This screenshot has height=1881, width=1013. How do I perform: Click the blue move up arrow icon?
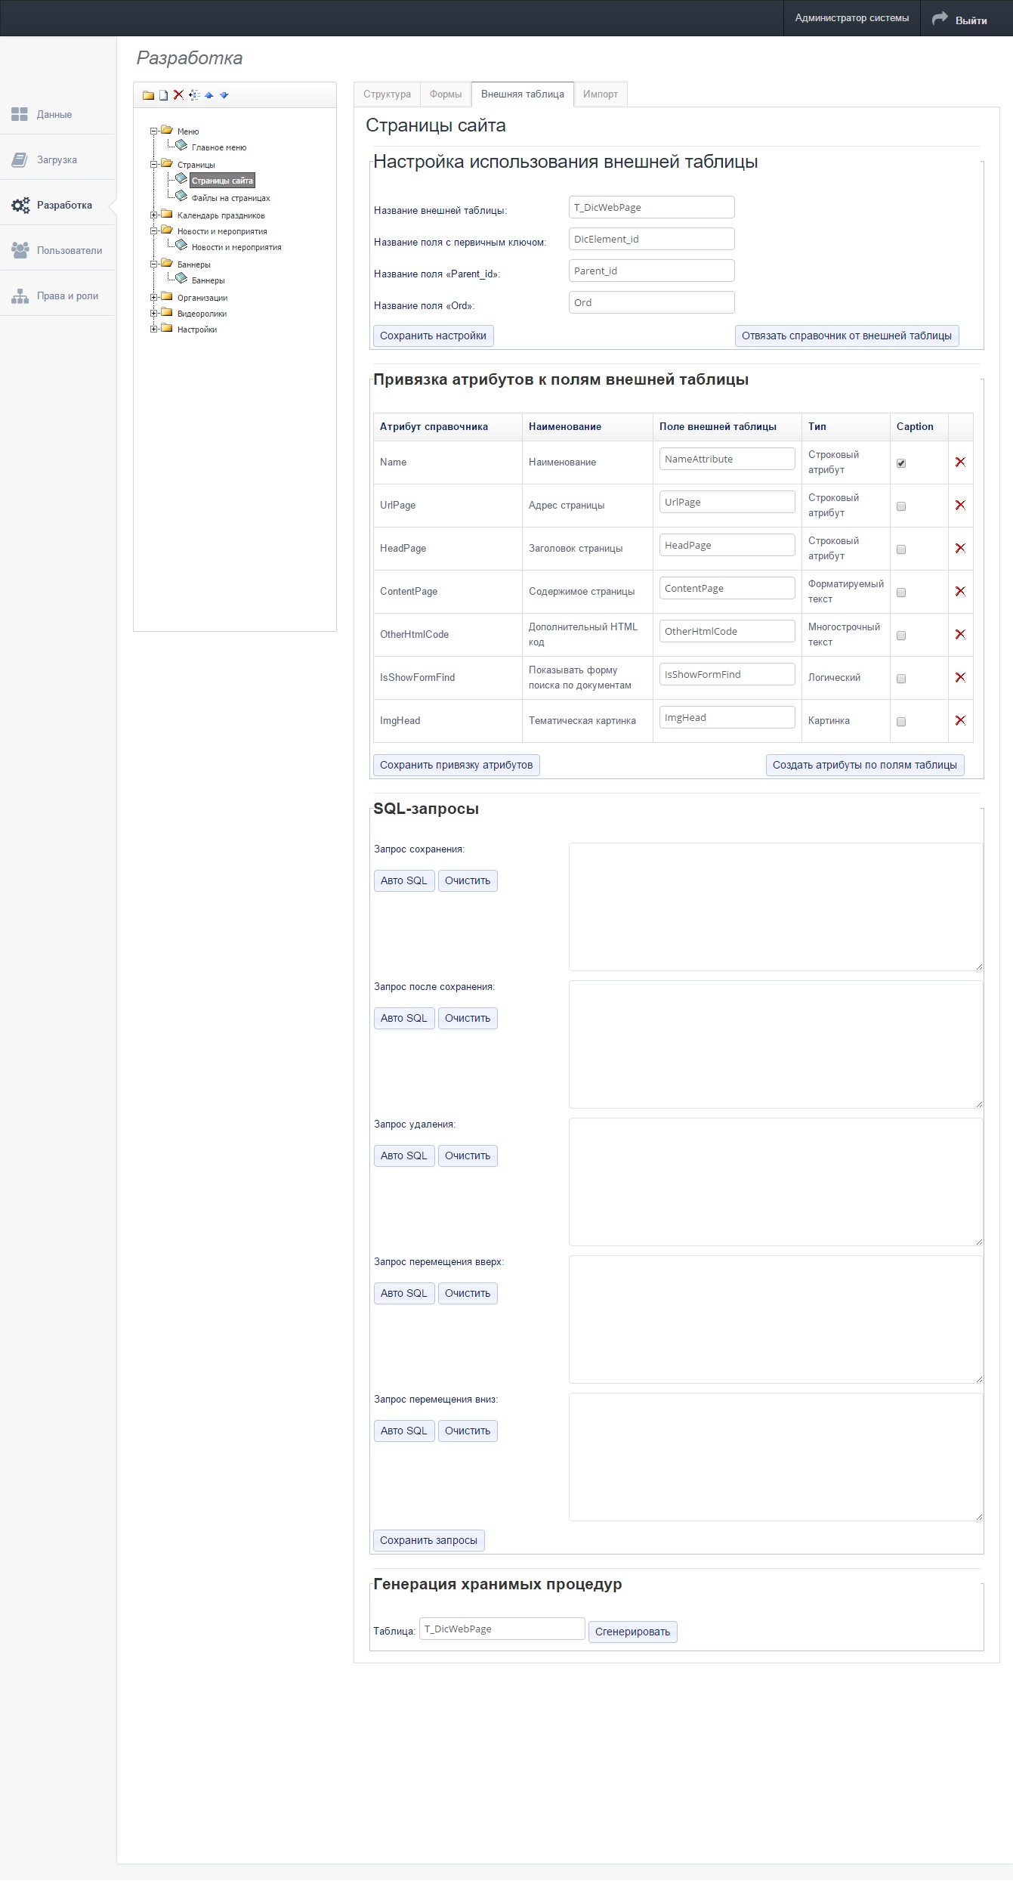[209, 95]
